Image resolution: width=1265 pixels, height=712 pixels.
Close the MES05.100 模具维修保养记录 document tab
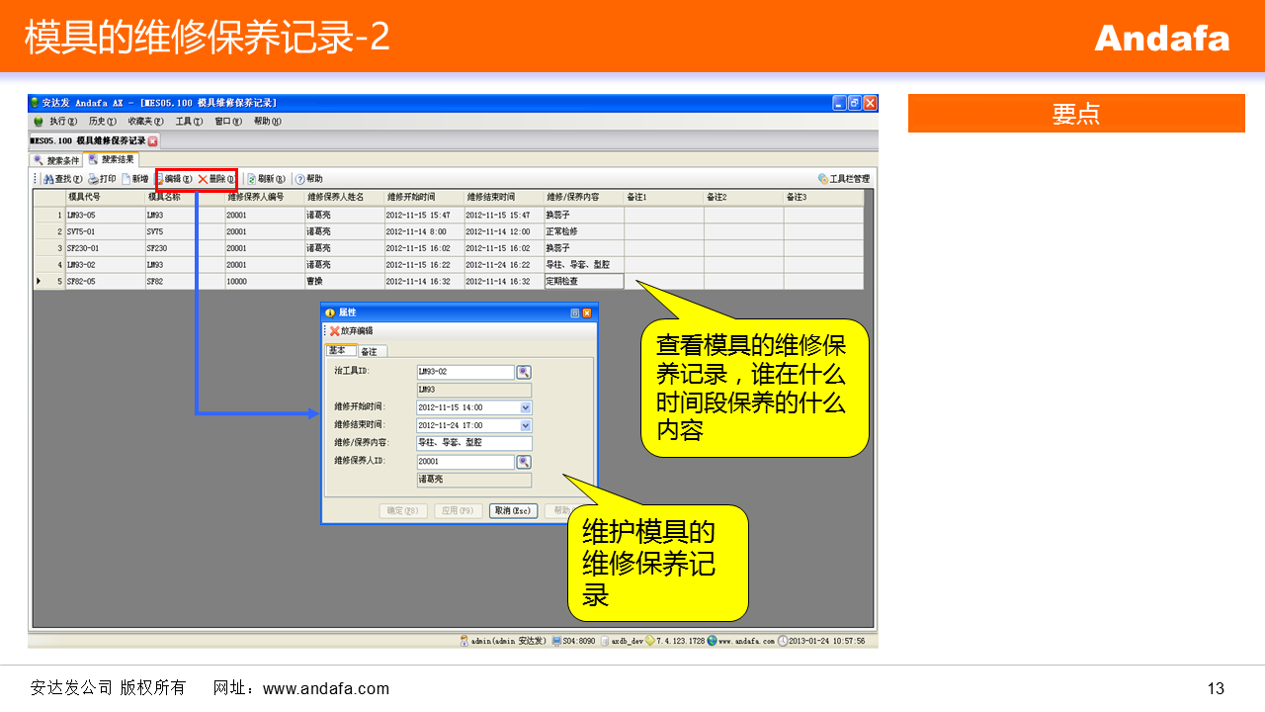point(153,141)
